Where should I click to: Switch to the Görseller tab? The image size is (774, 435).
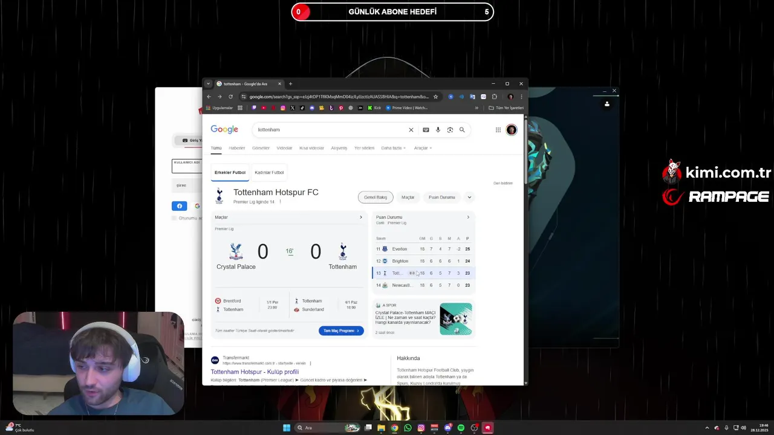point(261,148)
